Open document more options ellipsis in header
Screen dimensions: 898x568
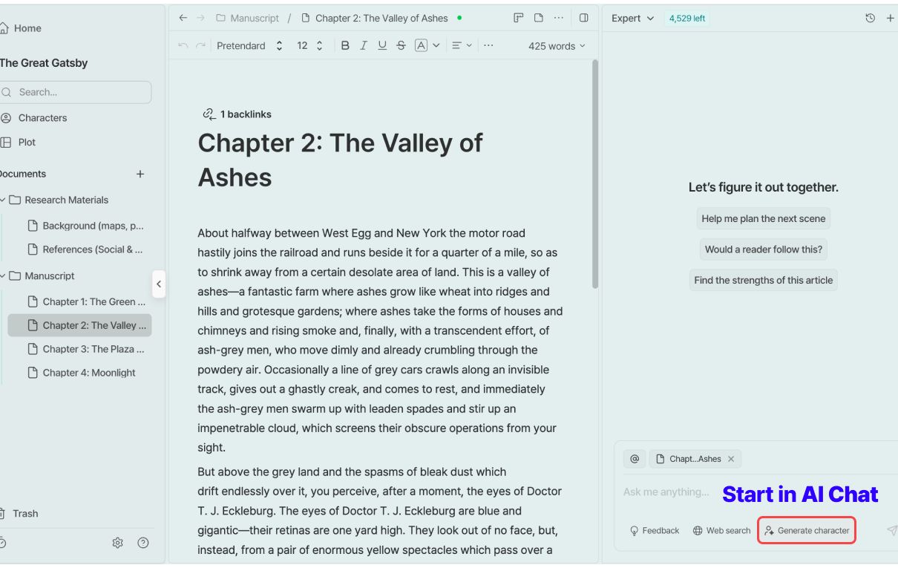click(x=559, y=18)
